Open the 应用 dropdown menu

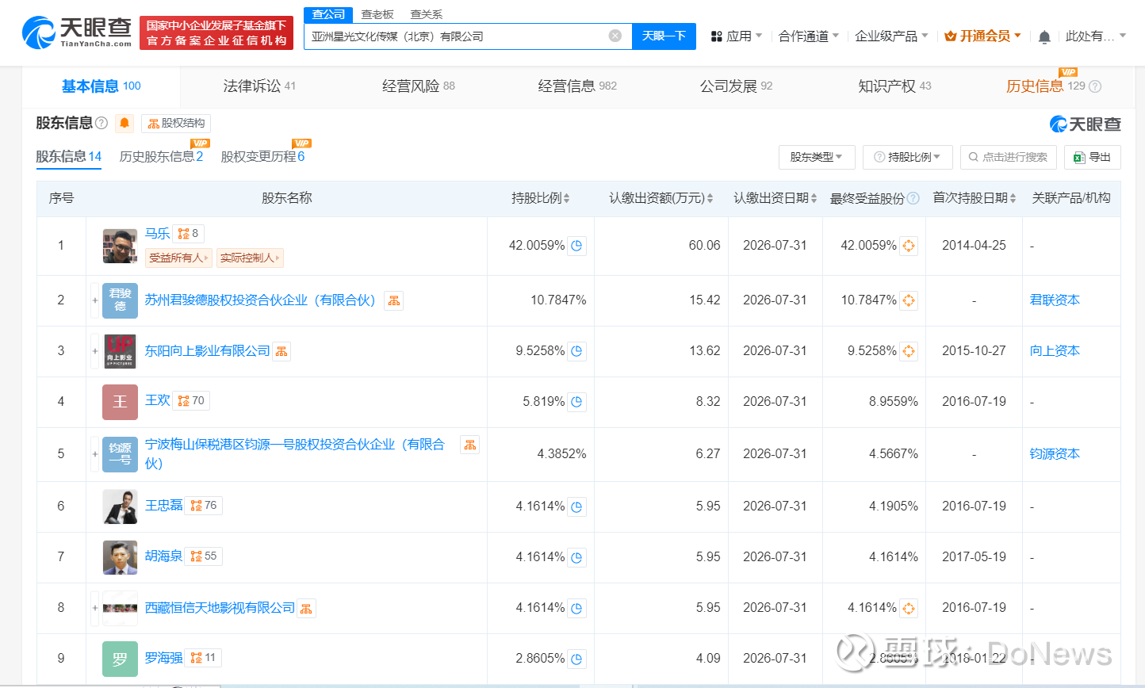(737, 36)
